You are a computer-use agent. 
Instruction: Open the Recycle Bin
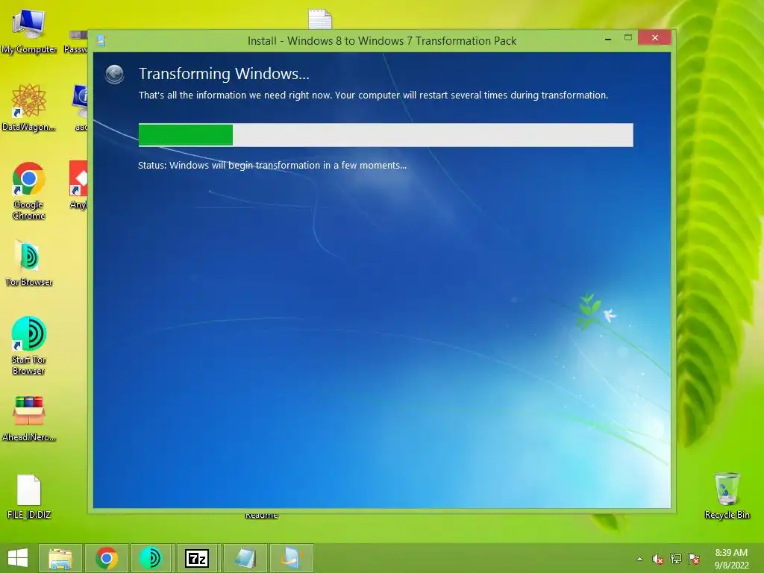click(727, 495)
